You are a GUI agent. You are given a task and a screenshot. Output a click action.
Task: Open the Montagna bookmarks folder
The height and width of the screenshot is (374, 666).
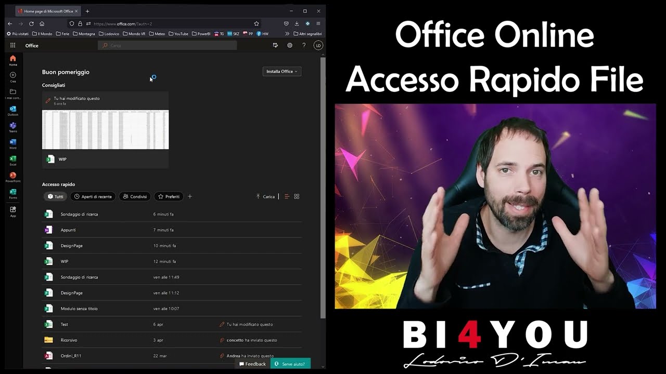tap(84, 34)
